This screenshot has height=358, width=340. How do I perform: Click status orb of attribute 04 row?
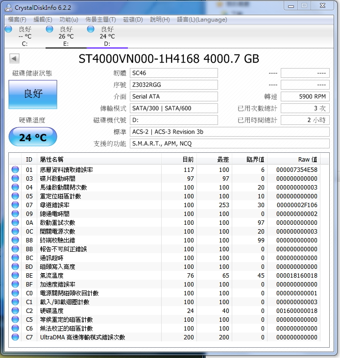pyautogui.click(x=15, y=187)
